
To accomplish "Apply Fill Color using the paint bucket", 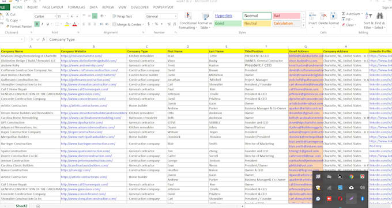I will point(66,24).
